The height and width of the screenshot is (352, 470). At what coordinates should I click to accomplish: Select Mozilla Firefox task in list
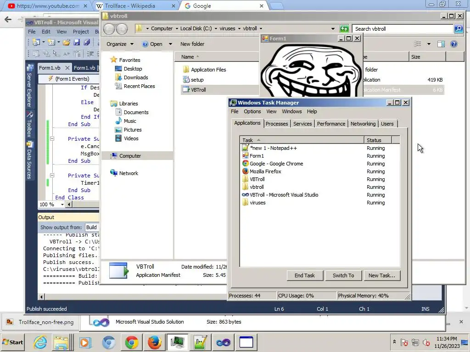point(319,171)
